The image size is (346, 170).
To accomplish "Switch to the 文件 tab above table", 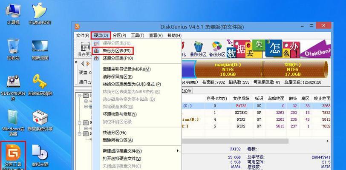I will (x=187, y=91).
